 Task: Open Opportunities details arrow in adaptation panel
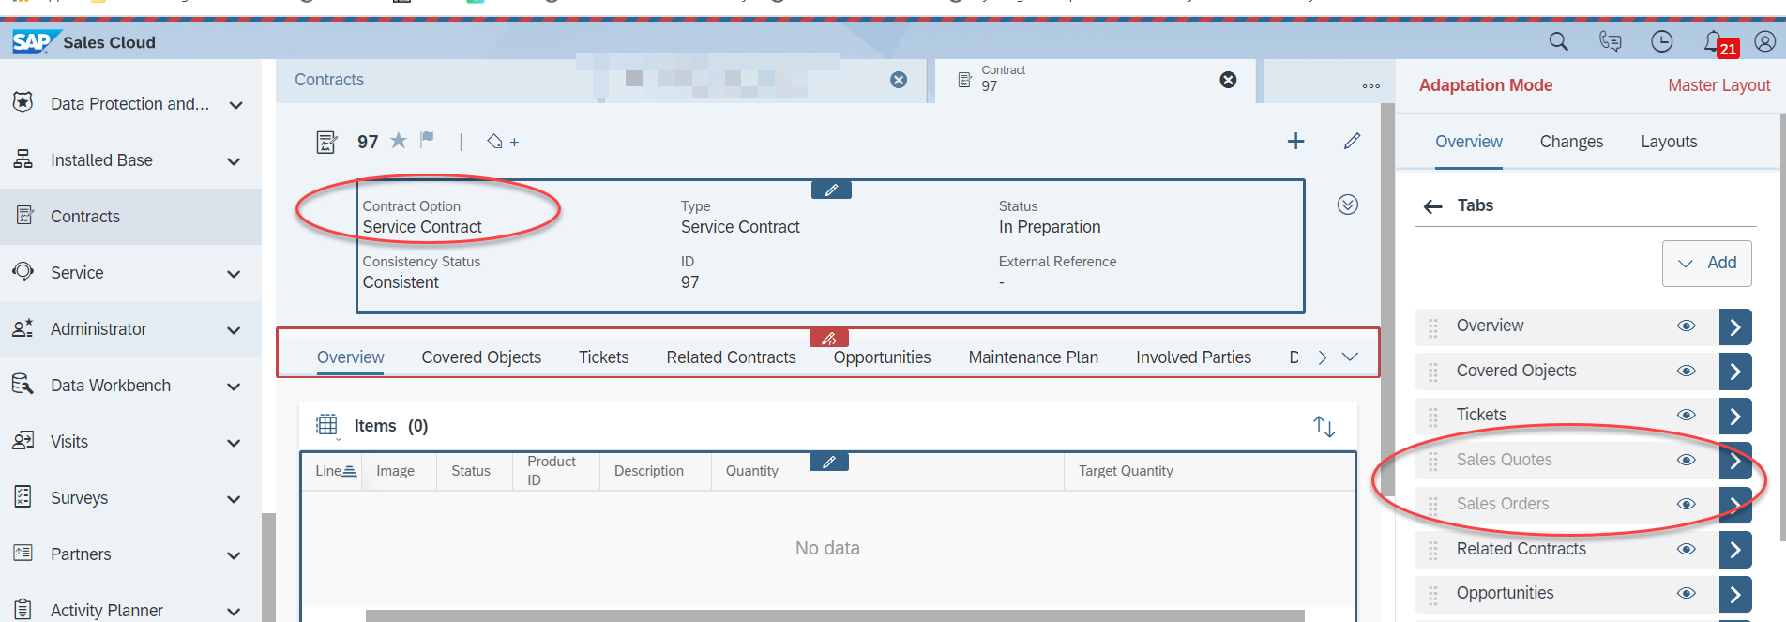pos(1735,594)
